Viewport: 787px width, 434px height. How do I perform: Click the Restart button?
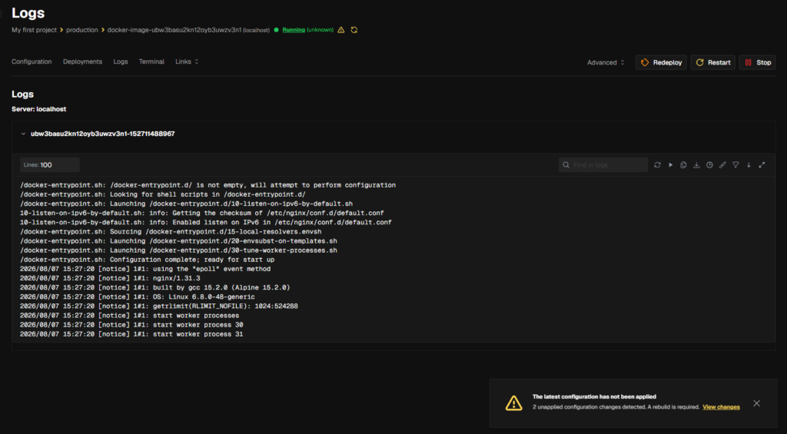712,62
